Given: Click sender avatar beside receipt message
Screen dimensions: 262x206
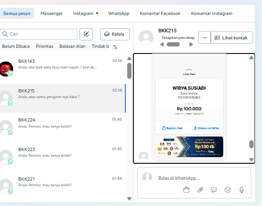Looking at the screenshot, I should [x=143, y=156].
